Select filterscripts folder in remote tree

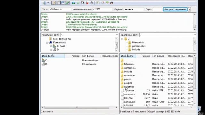(x=138, y=42)
